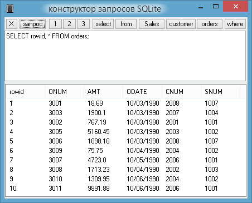
Task: Click the button labeled 1
Action: 55,24
